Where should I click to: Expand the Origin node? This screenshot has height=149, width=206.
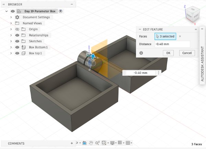coord(11,29)
